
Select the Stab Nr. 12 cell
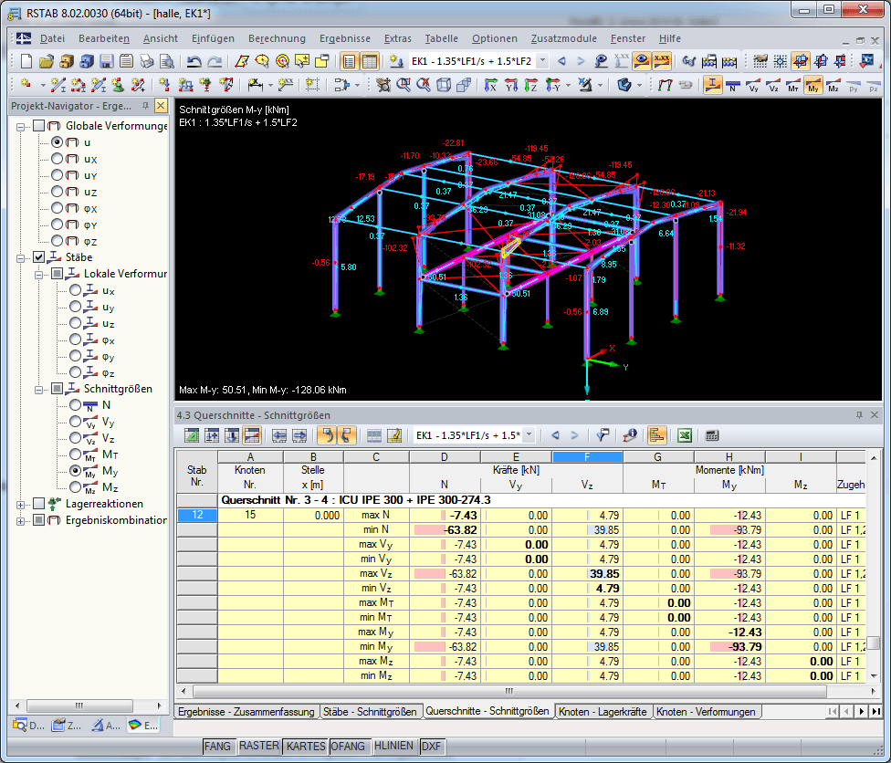click(196, 516)
